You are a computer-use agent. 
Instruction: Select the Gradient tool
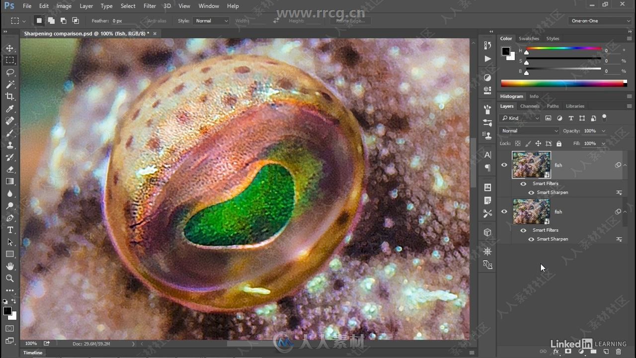pos(10,181)
